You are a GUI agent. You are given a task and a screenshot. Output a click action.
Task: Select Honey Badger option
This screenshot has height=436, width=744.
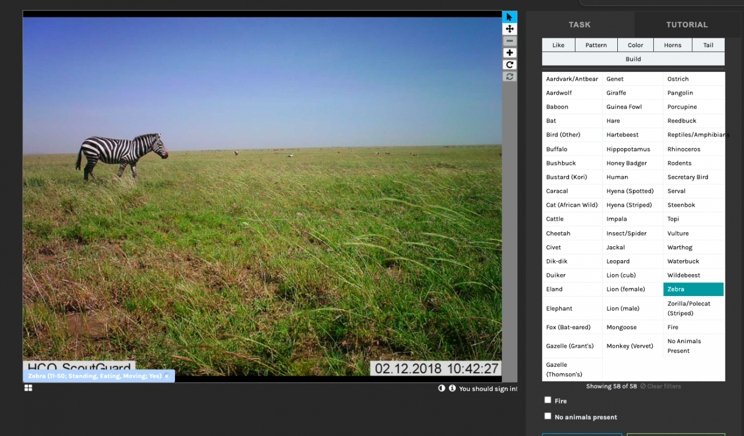632,163
